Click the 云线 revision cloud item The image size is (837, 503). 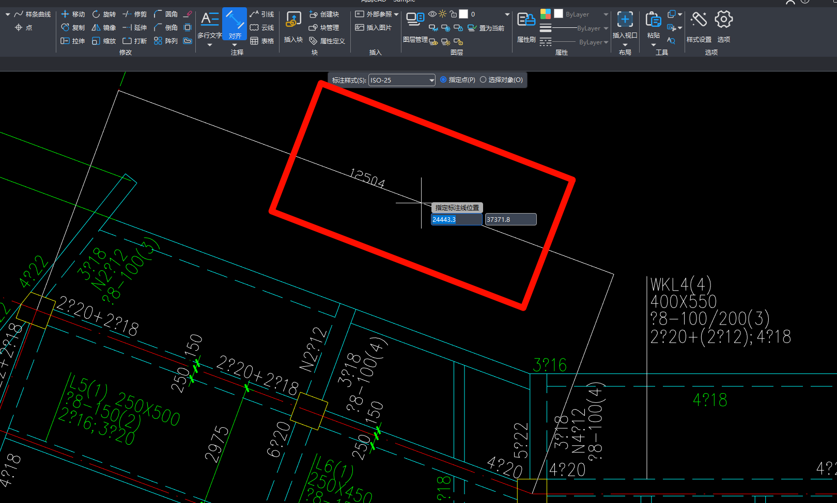(x=262, y=27)
